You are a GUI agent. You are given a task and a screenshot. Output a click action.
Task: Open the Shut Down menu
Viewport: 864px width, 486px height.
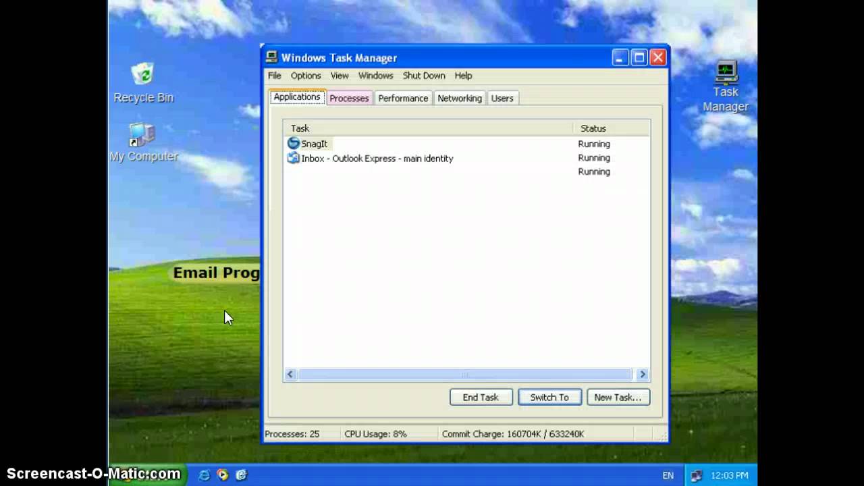point(424,76)
